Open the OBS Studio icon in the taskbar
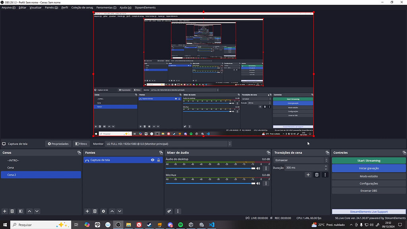This screenshot has width=407, height=229. [x=118, y=225]
